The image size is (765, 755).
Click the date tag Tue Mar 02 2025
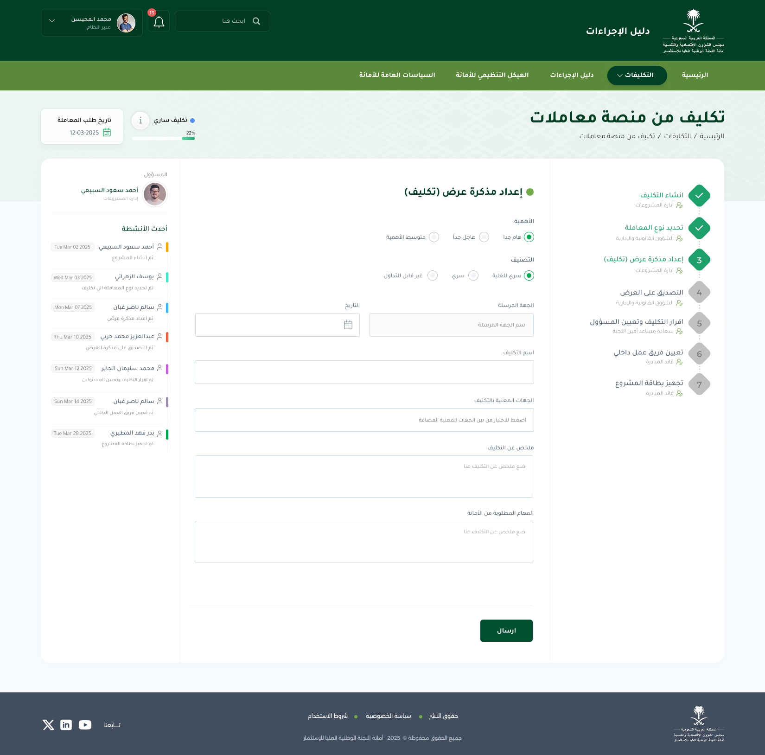pyautogui.click(x=73, y=247)
